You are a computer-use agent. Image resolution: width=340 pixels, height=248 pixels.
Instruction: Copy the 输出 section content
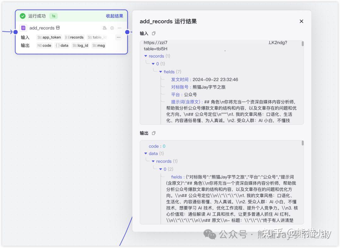click(x=154, y=133)
